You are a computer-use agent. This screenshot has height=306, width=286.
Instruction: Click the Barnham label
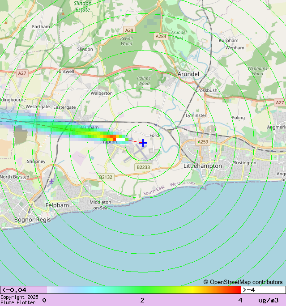(x=89, y=127)
